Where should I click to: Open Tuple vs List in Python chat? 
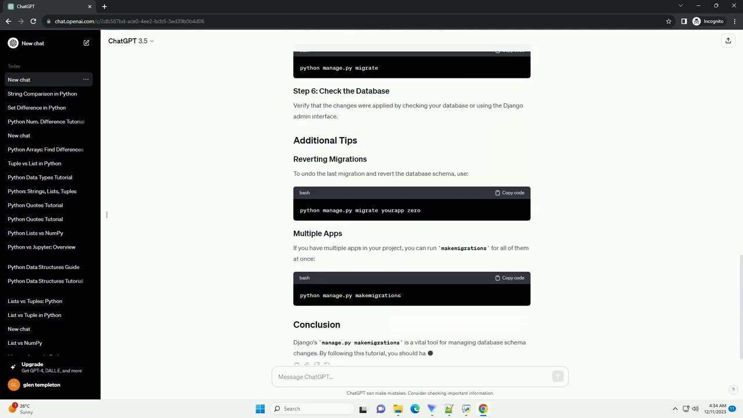[x=34, y=163]
